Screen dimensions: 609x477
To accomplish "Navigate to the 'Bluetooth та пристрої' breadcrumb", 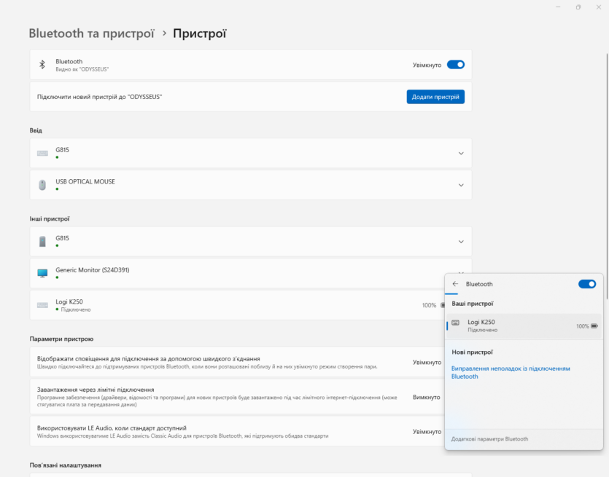I will click(91, 33).
